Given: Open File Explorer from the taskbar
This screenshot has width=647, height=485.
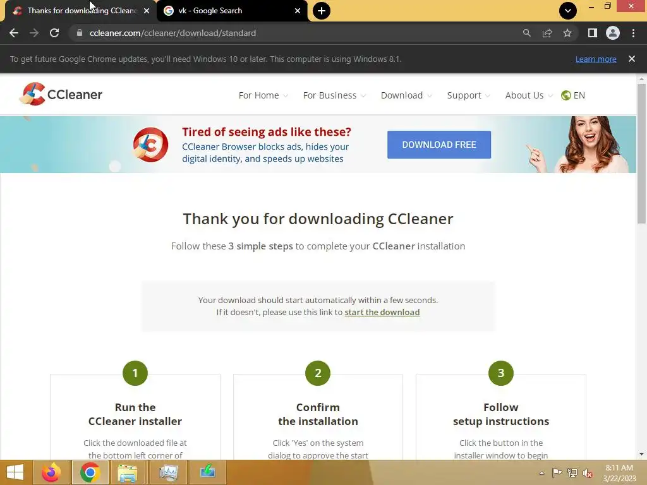Looking at the screenshot, I should pyautogui.click(x=128, y=472).
